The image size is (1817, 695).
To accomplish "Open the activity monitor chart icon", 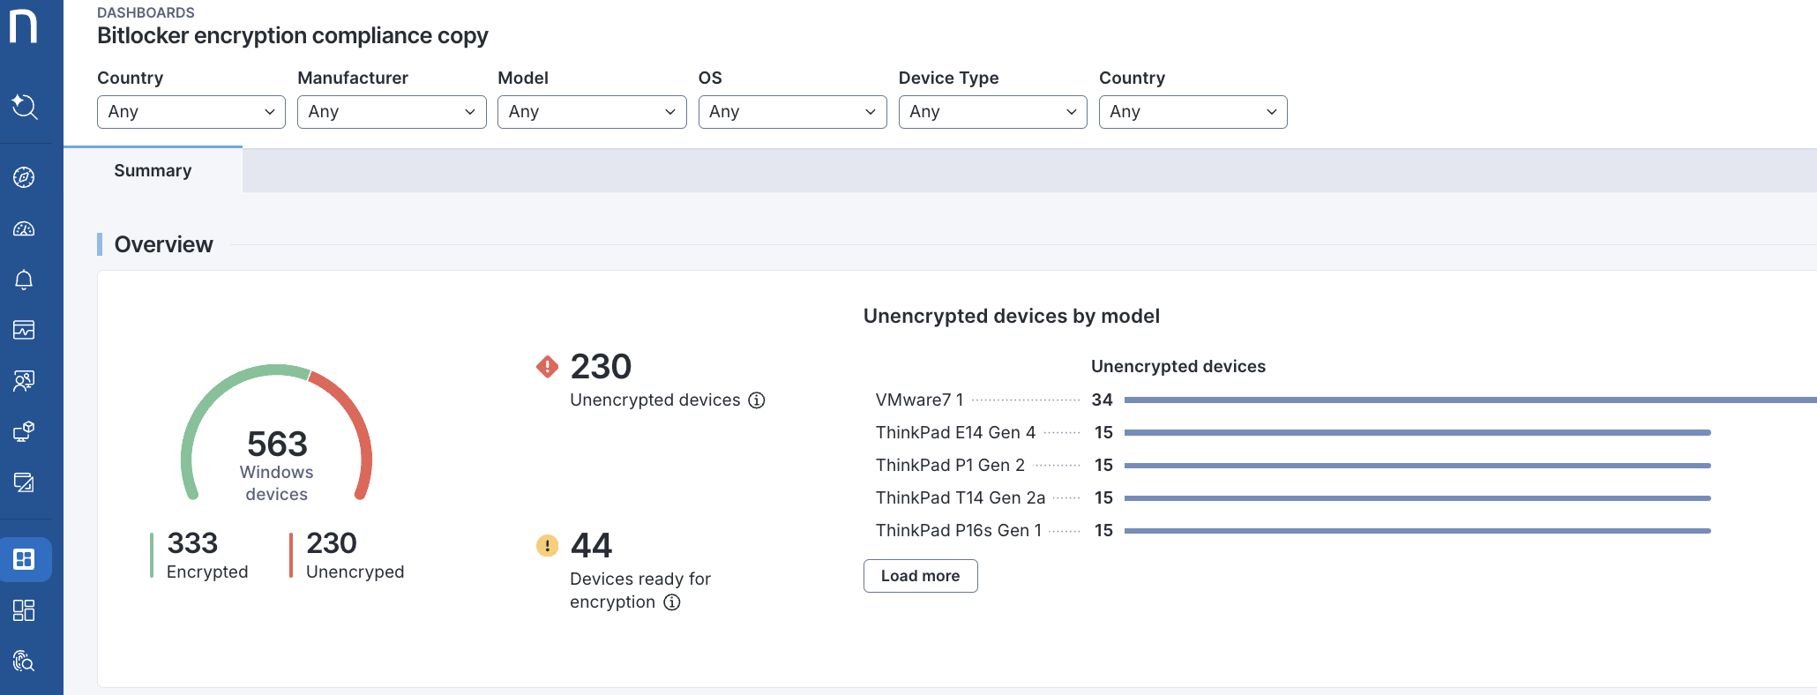I will click(24, 330).
